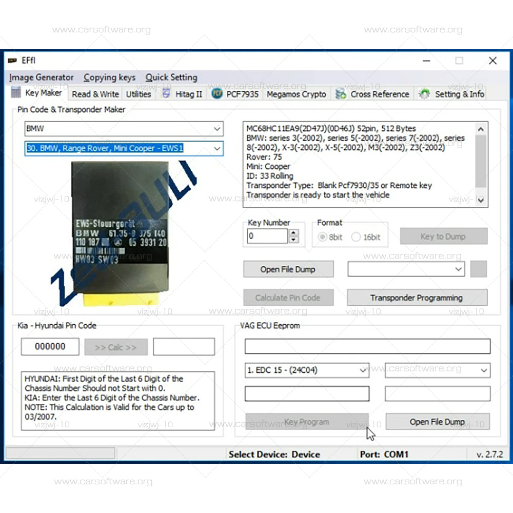Expand the empty VAG dropdown on right
This screenshot has width=513, height=513.
pyautogui.click(x=484, y=370)
